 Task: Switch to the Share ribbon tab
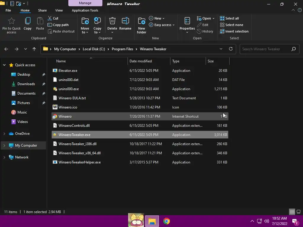pyautogui.click(x=42, y=10)
